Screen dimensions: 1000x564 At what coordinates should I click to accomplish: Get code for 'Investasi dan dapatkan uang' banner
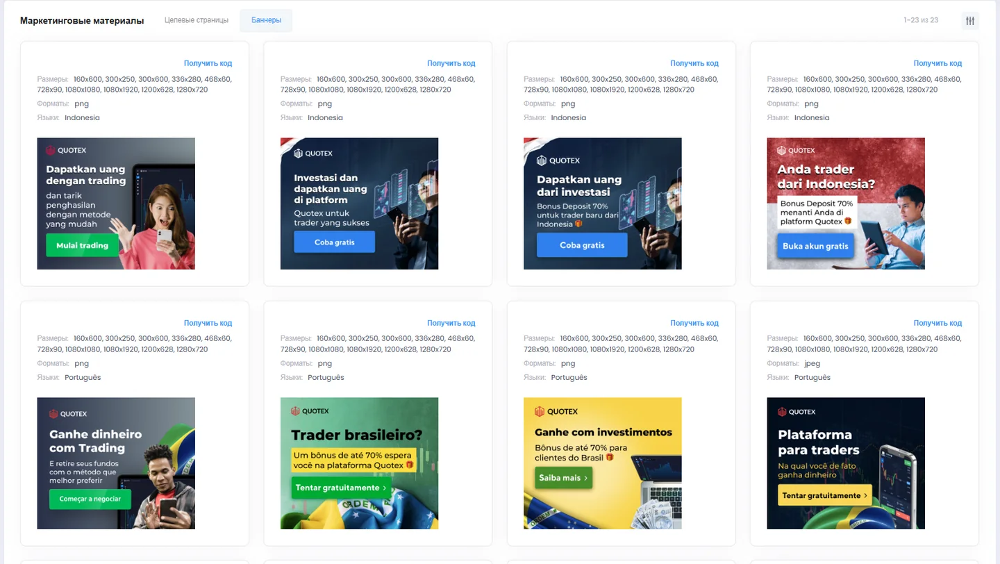pyautogui.click(x=451, y=63)
